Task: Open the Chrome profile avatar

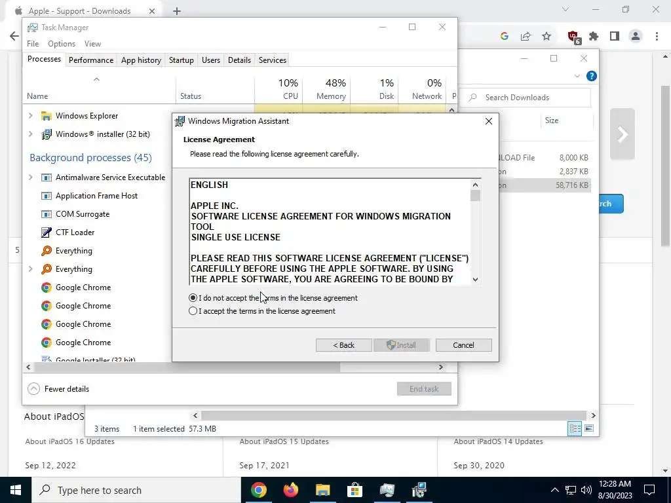Action: point(636,37)
